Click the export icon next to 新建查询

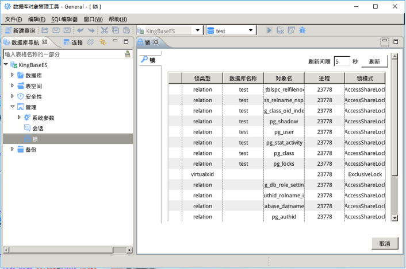coord(45,30)
